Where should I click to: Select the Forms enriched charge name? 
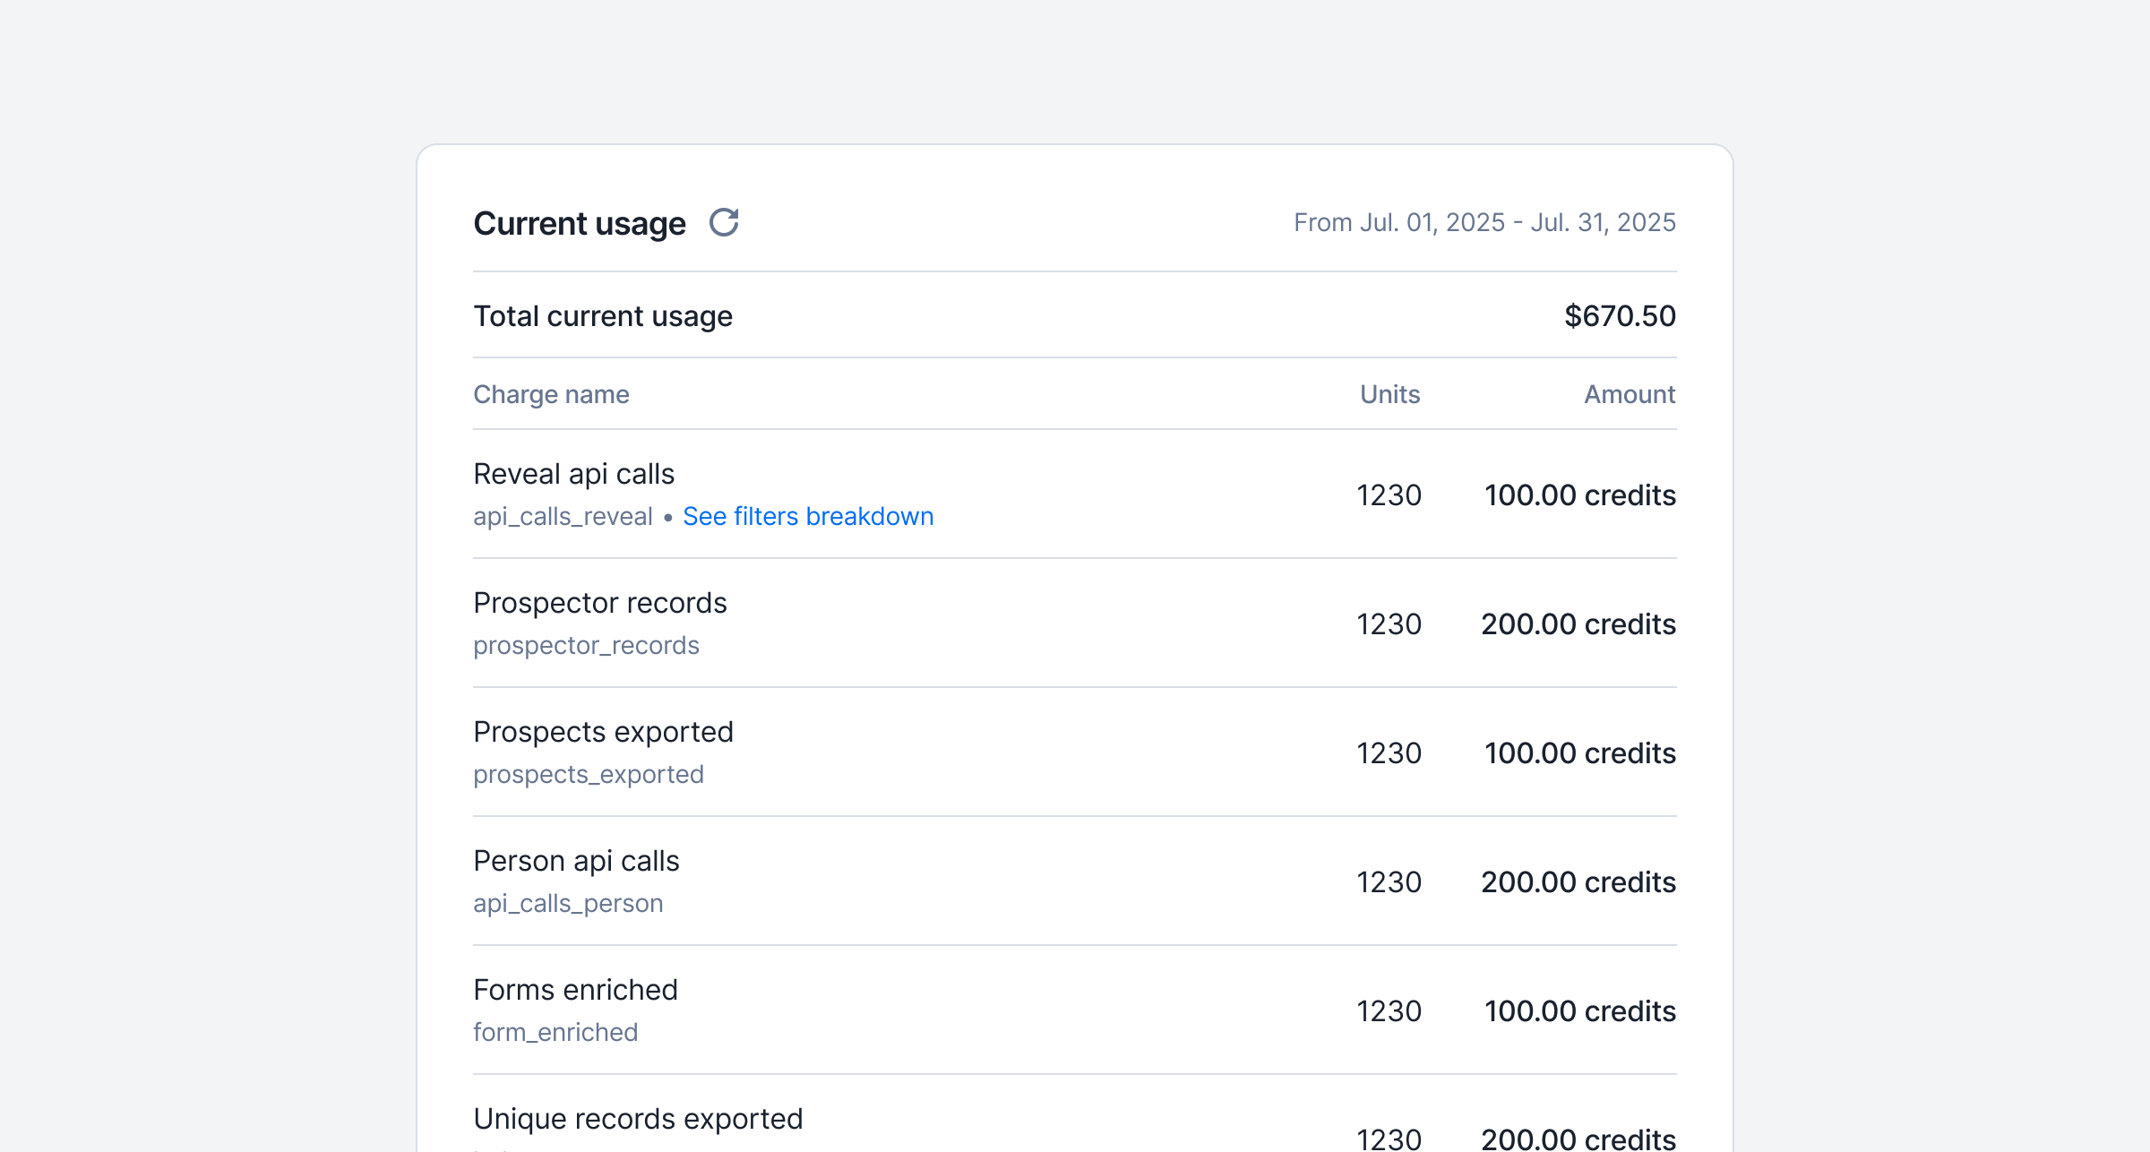575,990
